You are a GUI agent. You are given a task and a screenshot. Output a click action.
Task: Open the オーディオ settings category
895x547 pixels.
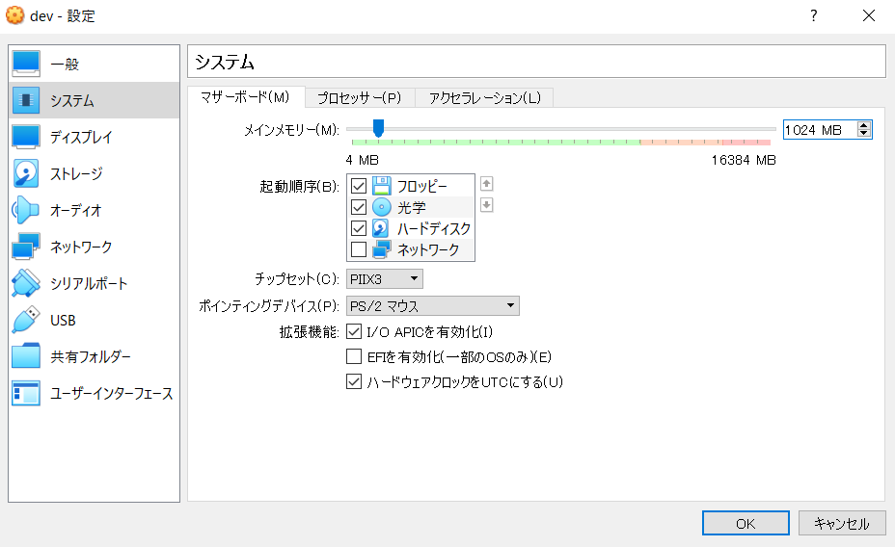pos(95,210)
